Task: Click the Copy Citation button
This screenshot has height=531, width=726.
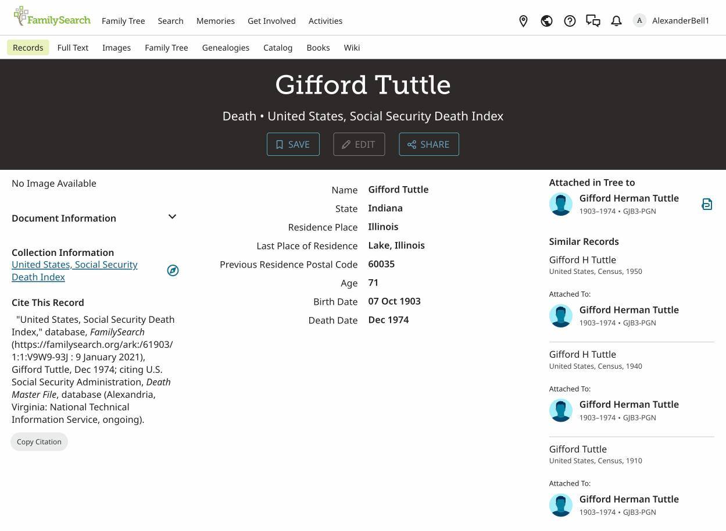Action: tap(39, 441)
